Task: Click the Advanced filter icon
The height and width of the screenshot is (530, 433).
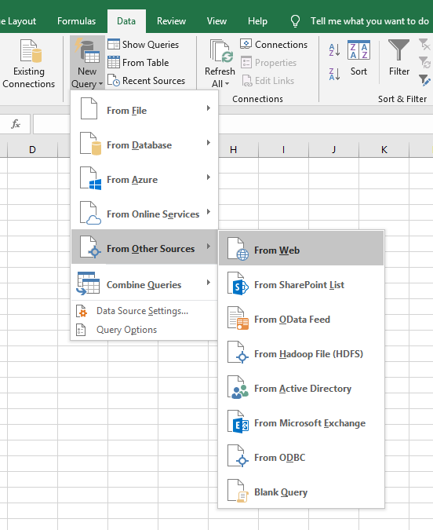Action: pos(424,80)
